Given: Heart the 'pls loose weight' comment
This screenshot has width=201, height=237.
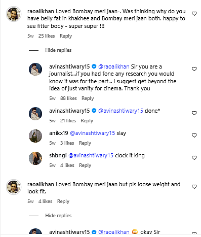Looking at the screenshot, I should point(194,187).
